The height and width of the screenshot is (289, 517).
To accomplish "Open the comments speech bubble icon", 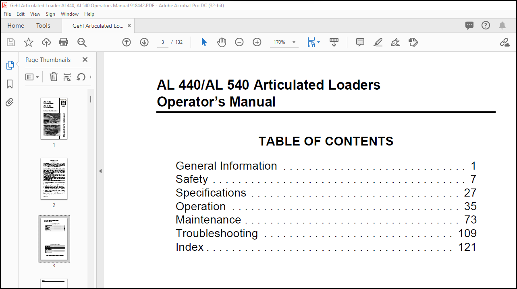I will tap(469, 25).
